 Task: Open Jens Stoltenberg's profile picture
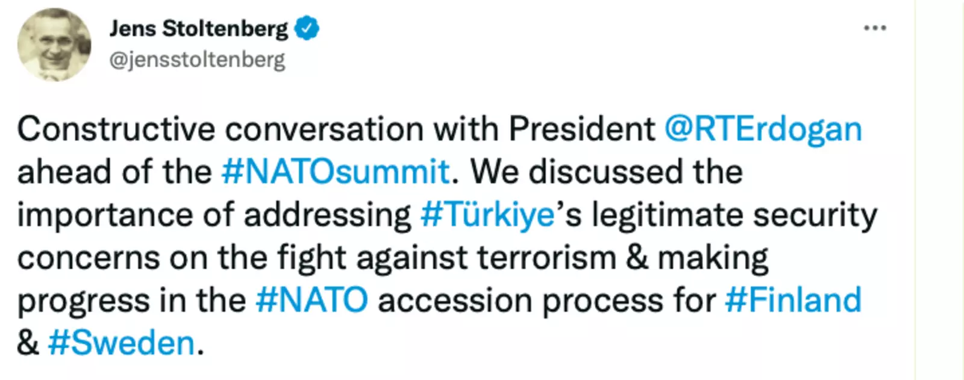(x=54, y=44)
